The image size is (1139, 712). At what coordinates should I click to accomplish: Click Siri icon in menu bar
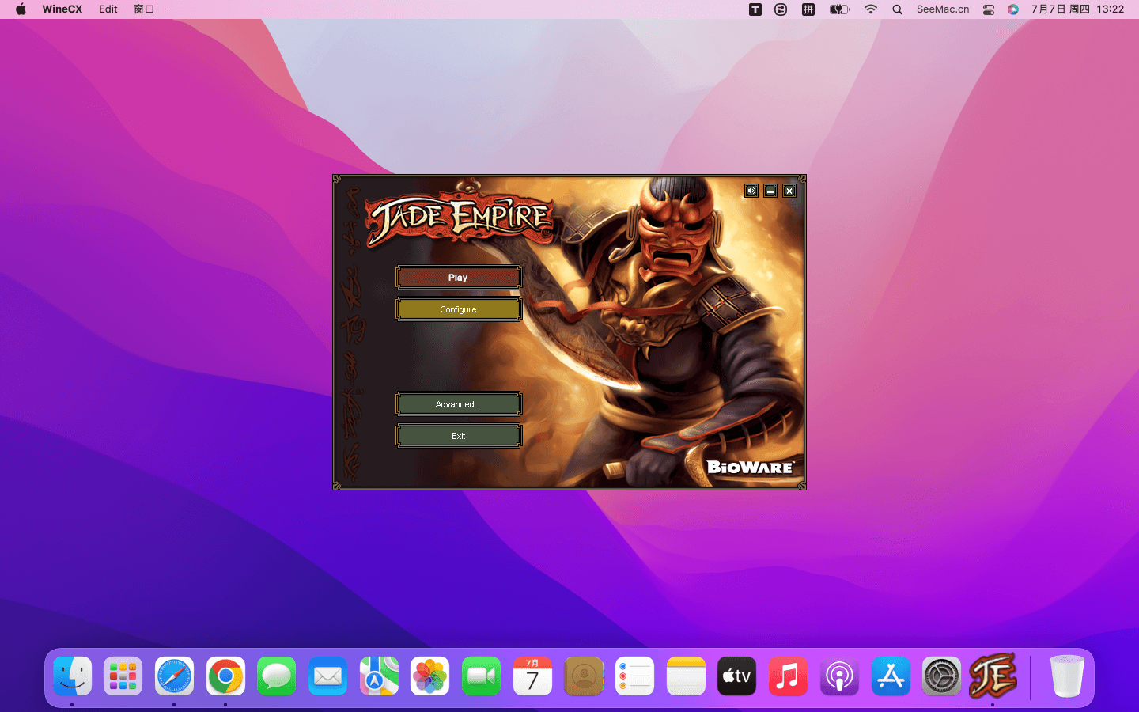1013,9
